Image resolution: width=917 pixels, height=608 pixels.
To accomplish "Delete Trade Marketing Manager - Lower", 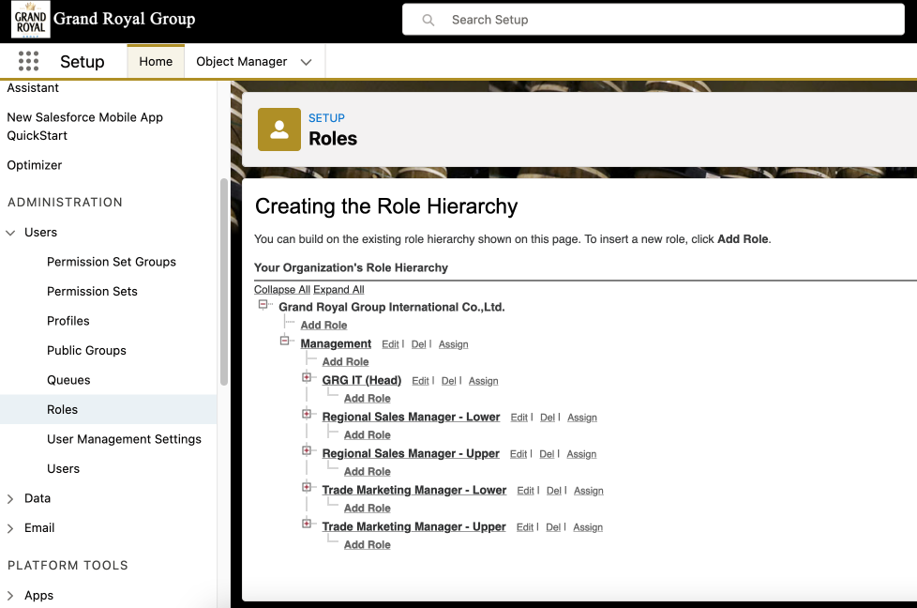I will point(554,491).
